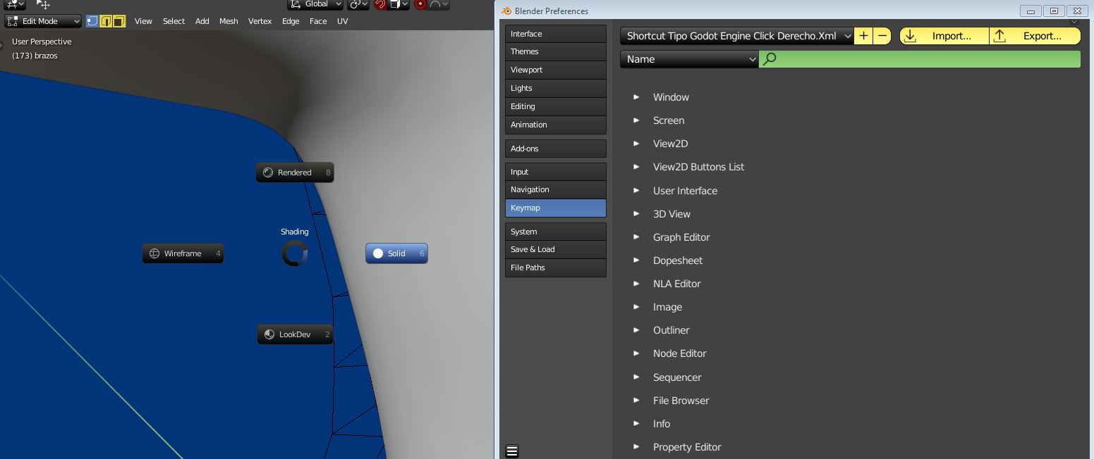
Task: Click the Export keymap button
Action: coord(1035,36)
